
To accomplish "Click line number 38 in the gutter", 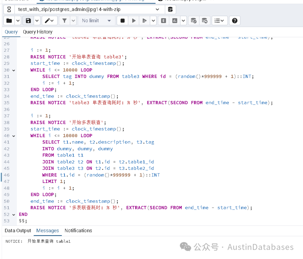I will 6,123.
